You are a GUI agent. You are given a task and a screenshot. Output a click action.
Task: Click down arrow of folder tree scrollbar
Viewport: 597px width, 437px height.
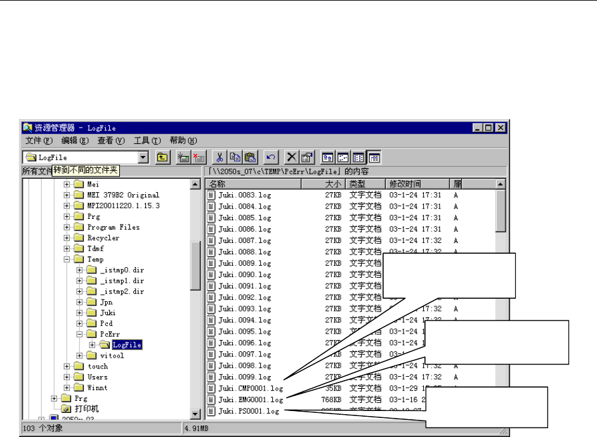[195, 414]
